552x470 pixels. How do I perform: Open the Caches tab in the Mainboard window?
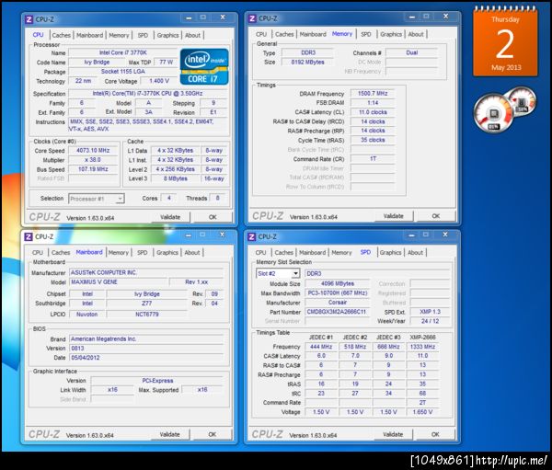(x=61, y=252)
